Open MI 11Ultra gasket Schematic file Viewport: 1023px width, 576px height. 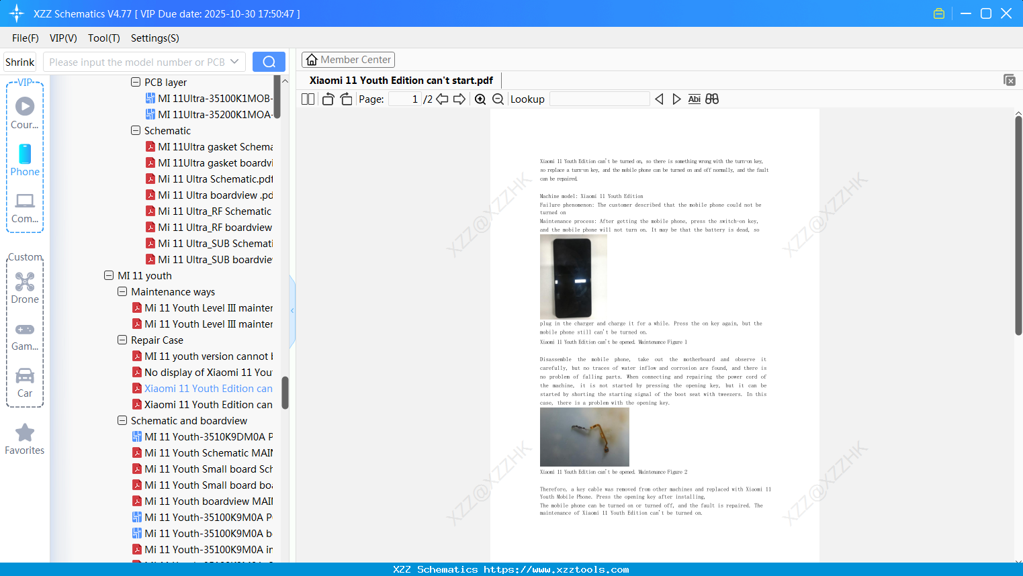click(x=210, y=146)
